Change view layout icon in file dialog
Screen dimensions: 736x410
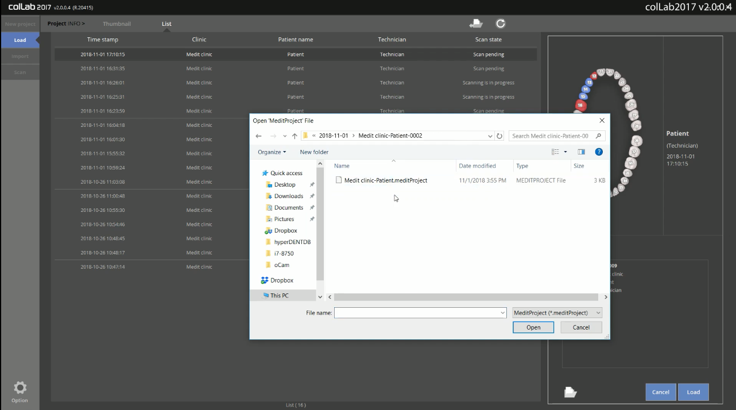click(555, 152)
